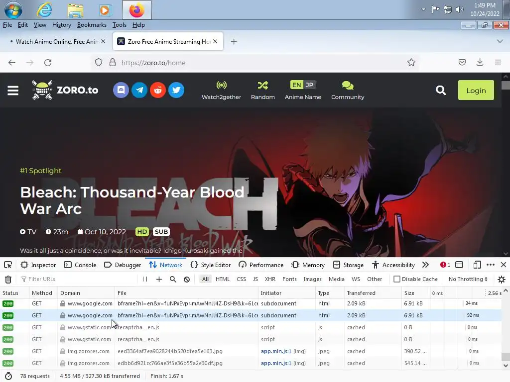The height and width of the screenshot is (382, 510).
Task: Open the Bookmarks menu
Action: pos(92,25)
